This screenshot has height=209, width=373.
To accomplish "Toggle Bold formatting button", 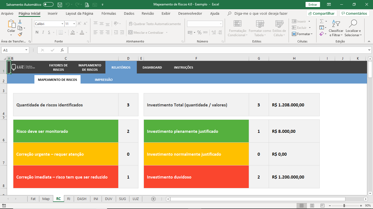I will [x=37, y=32].
